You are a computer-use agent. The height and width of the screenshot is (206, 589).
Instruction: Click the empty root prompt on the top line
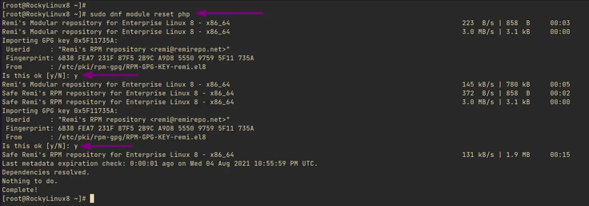click(x=44, y=6)
